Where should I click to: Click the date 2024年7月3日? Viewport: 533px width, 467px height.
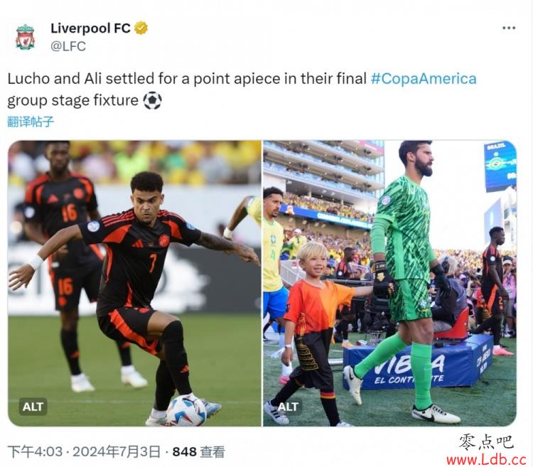(x=117, y=451)
